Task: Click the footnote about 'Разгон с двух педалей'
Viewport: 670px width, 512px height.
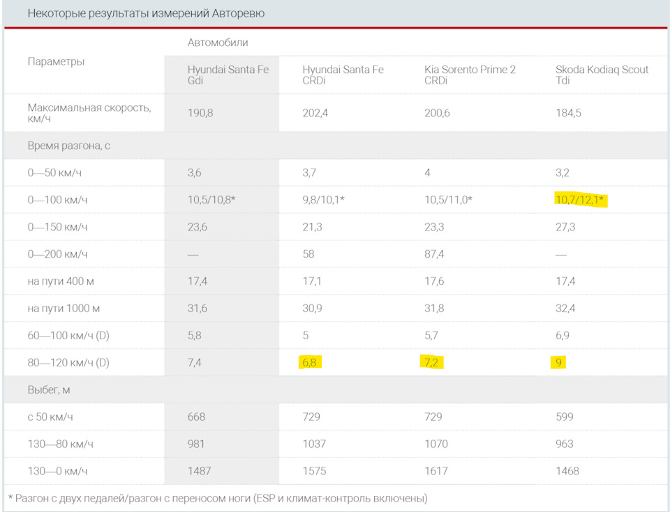Action: tap(218, 498)
